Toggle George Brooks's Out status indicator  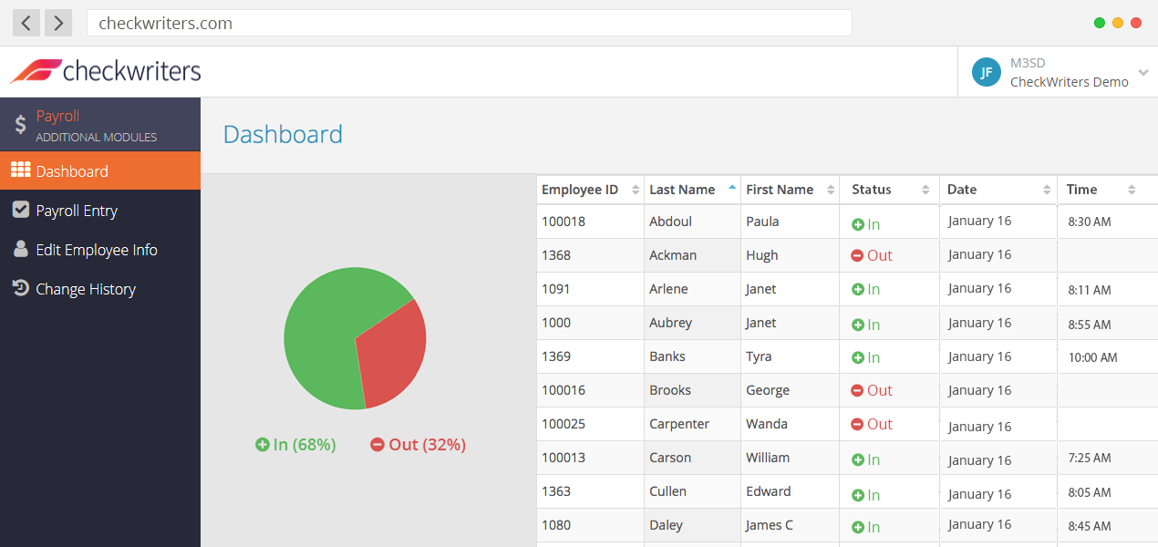pyautogui.click(x=858, y=390)
